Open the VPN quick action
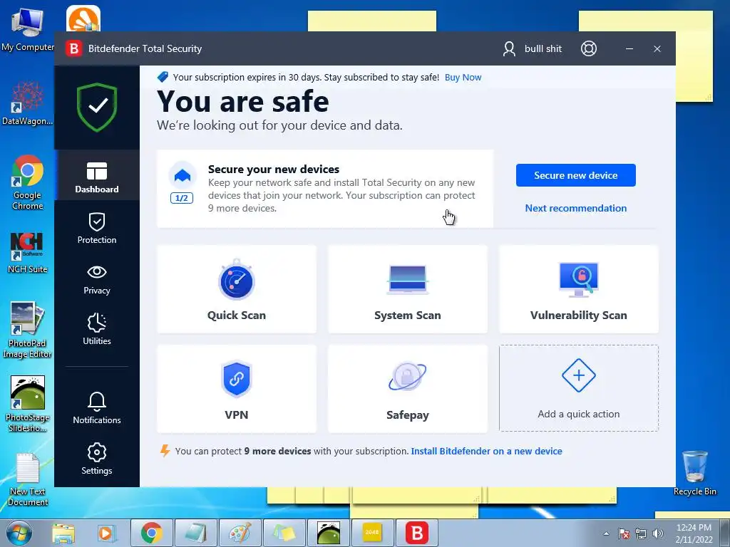Screen dimensions: 730x547 click(237, 389)
